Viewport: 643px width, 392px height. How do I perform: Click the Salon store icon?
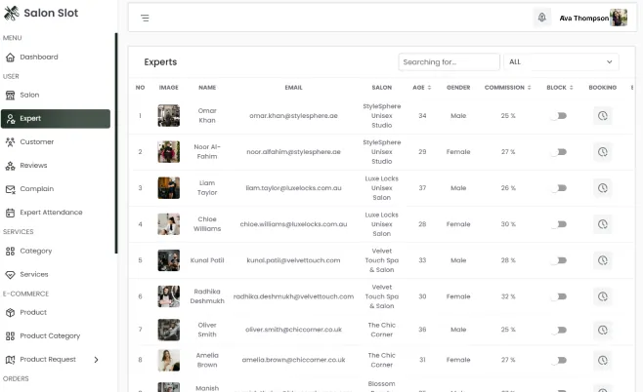[x=10, y=96]
